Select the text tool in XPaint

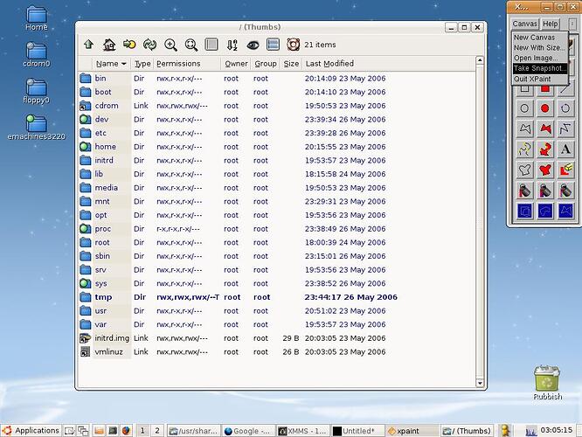pyautogui.click(x=565, y=149)
